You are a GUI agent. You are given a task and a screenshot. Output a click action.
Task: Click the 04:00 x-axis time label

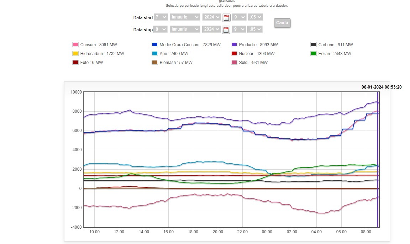coord(316,232)
